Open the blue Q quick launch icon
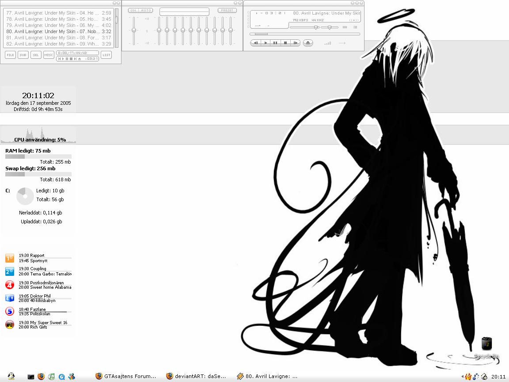The width and height of the screenshot is (509, 382). pyautogui.click(x=62, y=377)
